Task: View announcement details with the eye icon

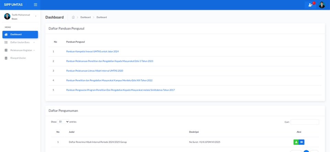Action: 301,142
